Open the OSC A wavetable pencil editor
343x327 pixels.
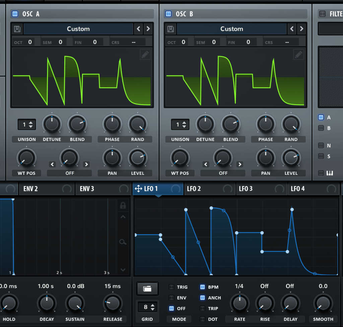(145, 55)
